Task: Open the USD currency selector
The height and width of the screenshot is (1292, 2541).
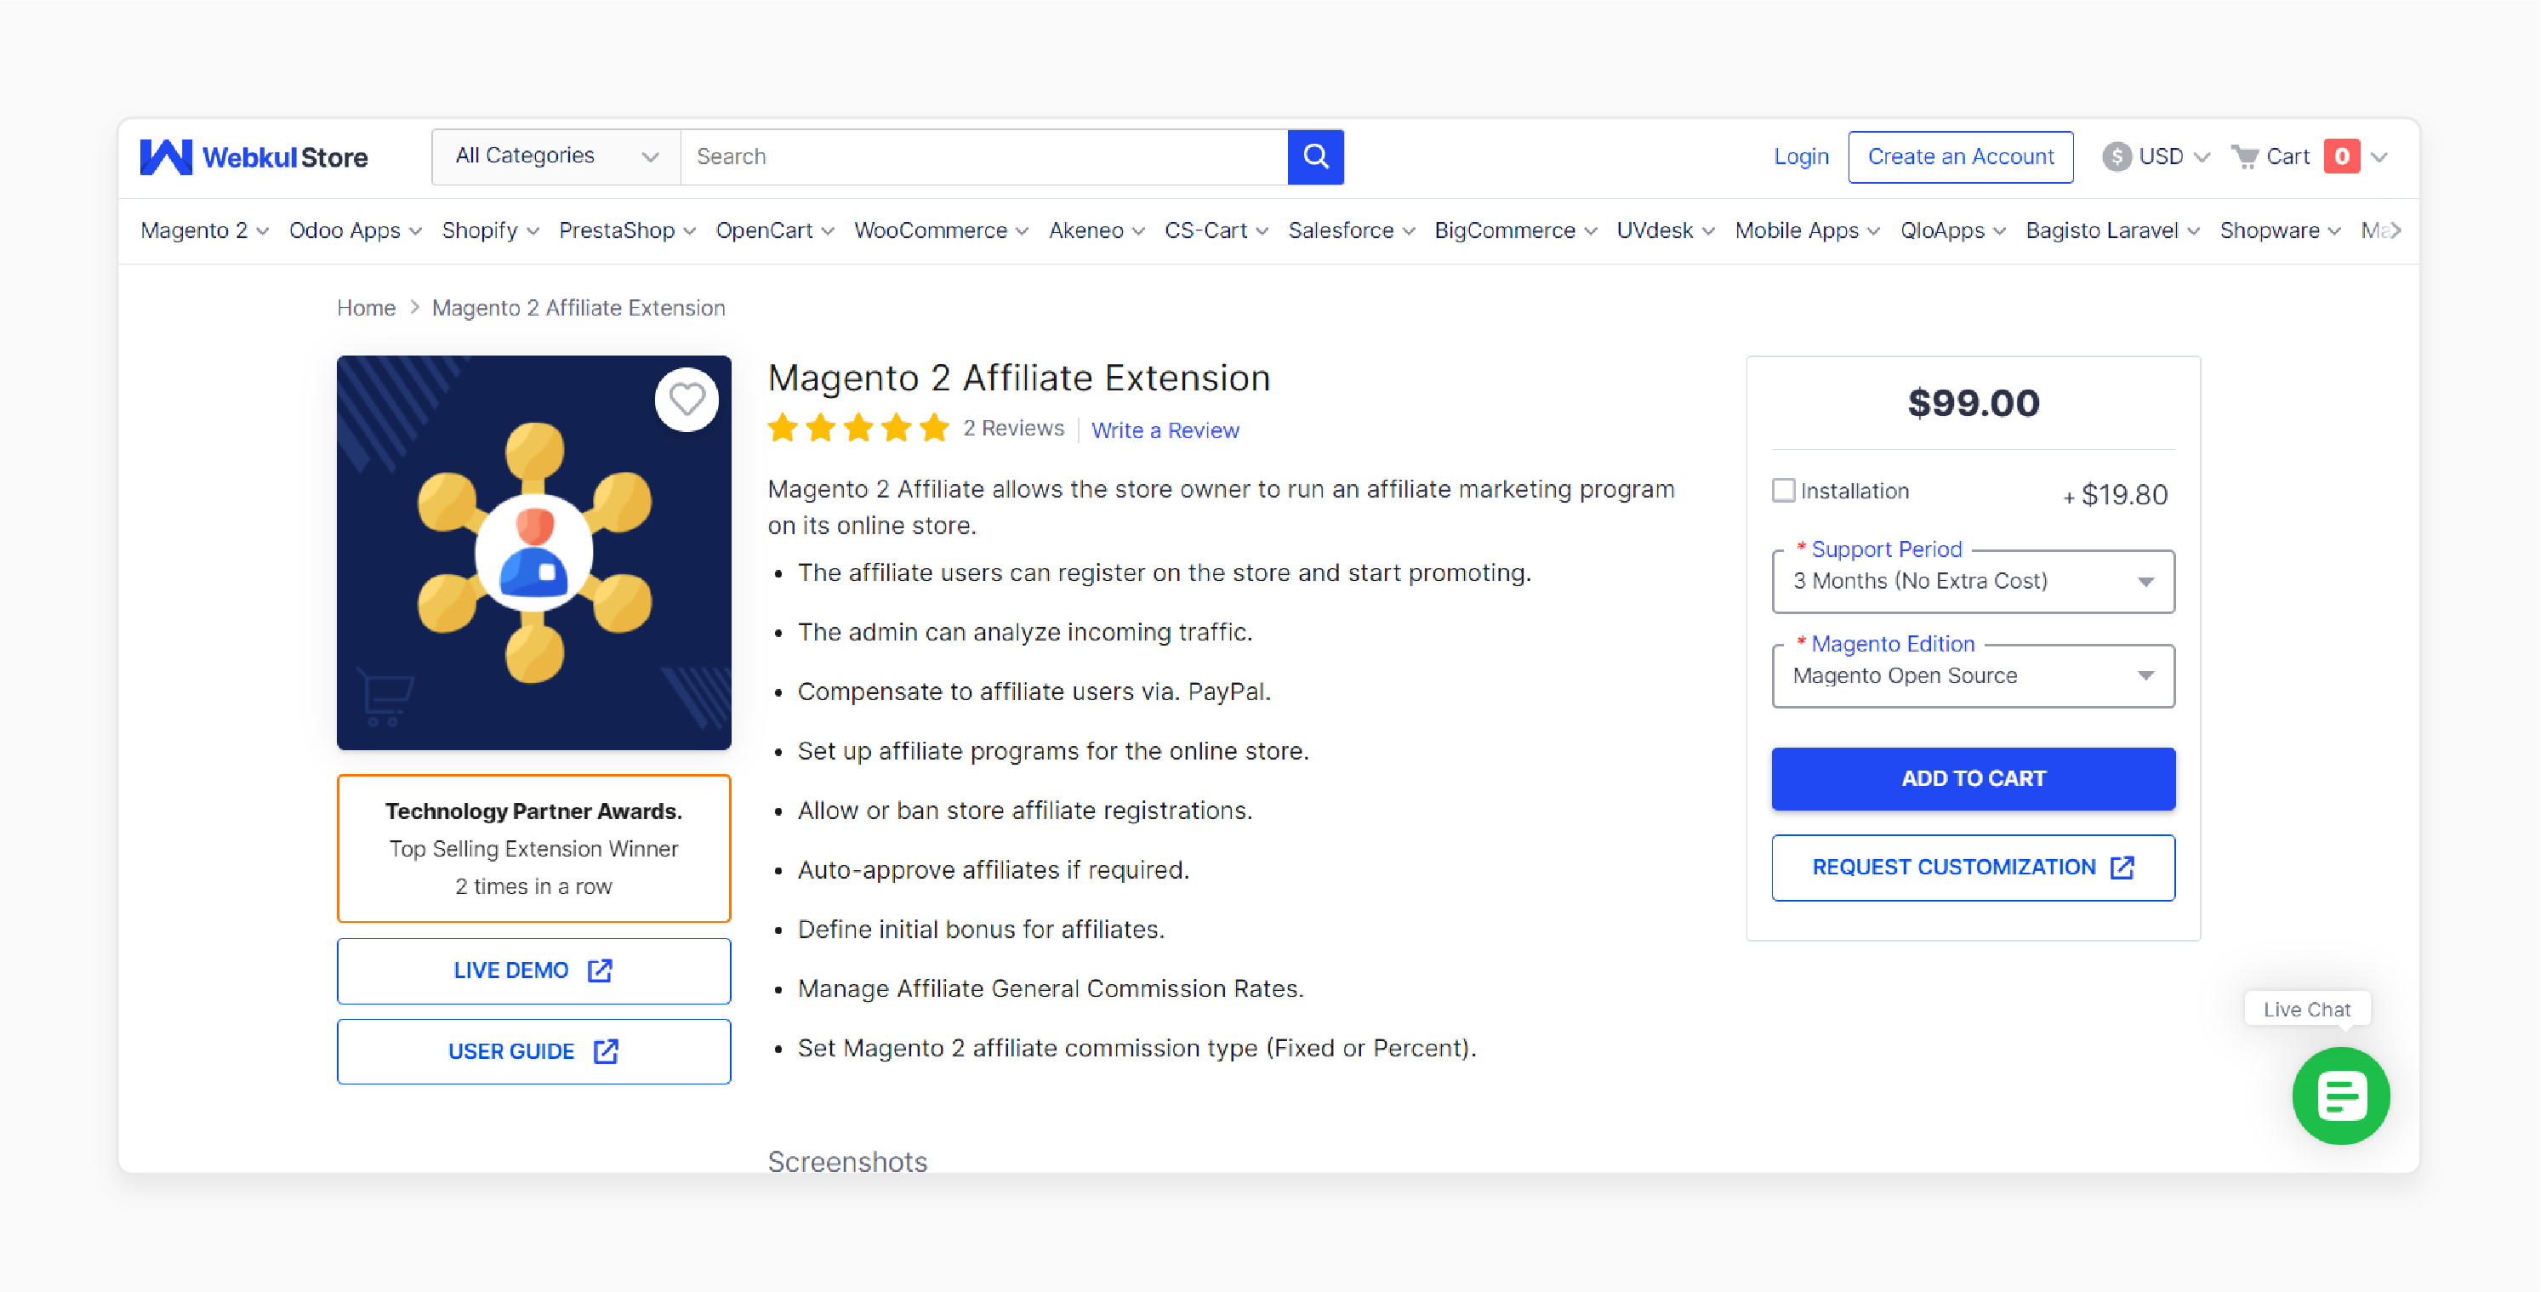Action: (2156, 157)
